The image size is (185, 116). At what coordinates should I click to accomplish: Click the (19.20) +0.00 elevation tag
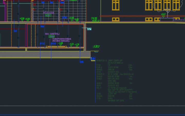pyautogui.click(x=94, y=19)
